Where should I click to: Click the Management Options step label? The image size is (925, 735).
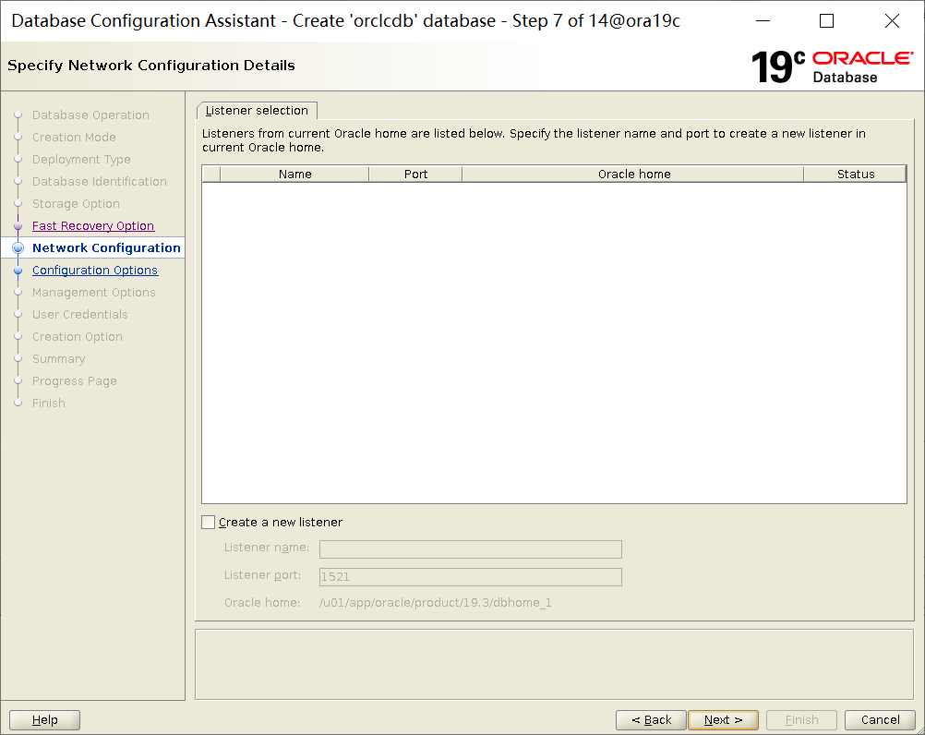click(94, 293)
